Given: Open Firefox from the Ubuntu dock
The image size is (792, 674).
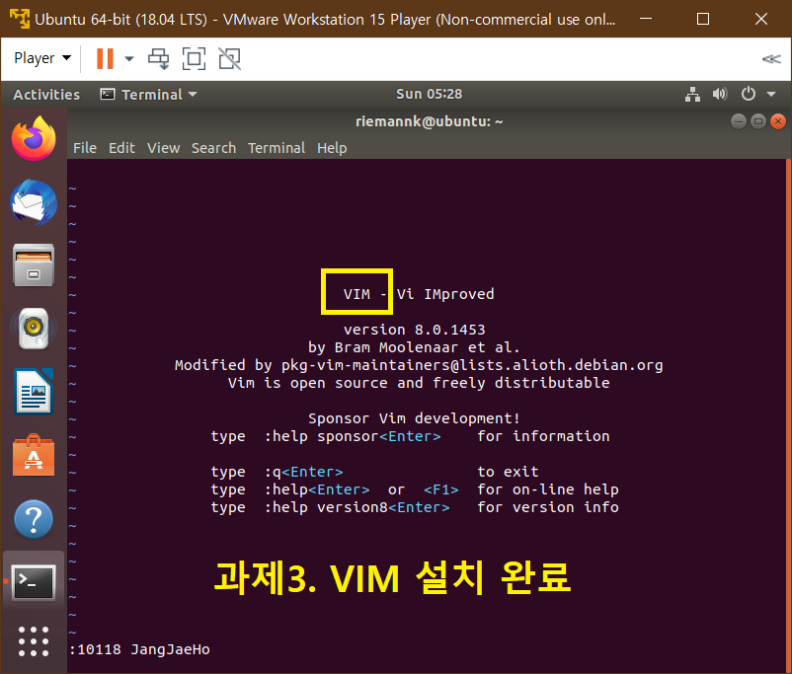Looking at the screenshot, I should [x=34, y=139].
